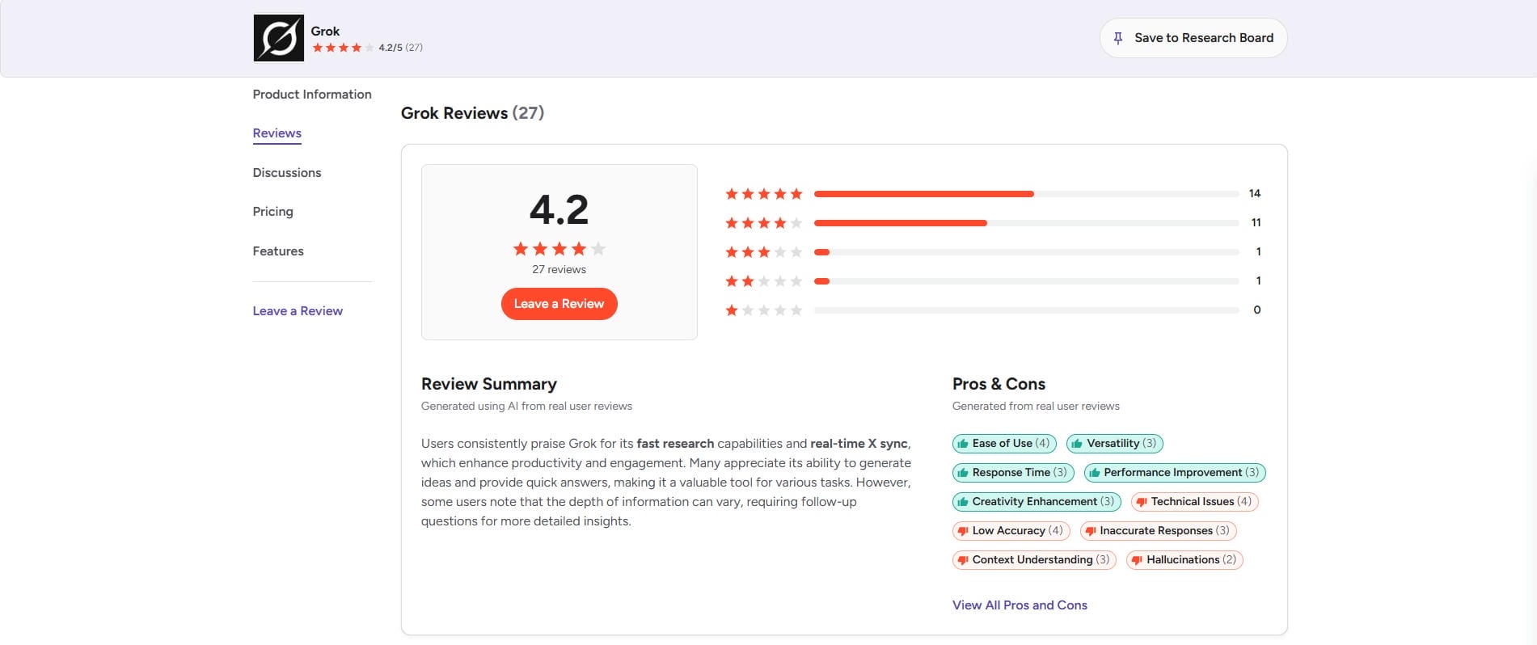Click the stars under the 4.2 score

tap(559, 249)
